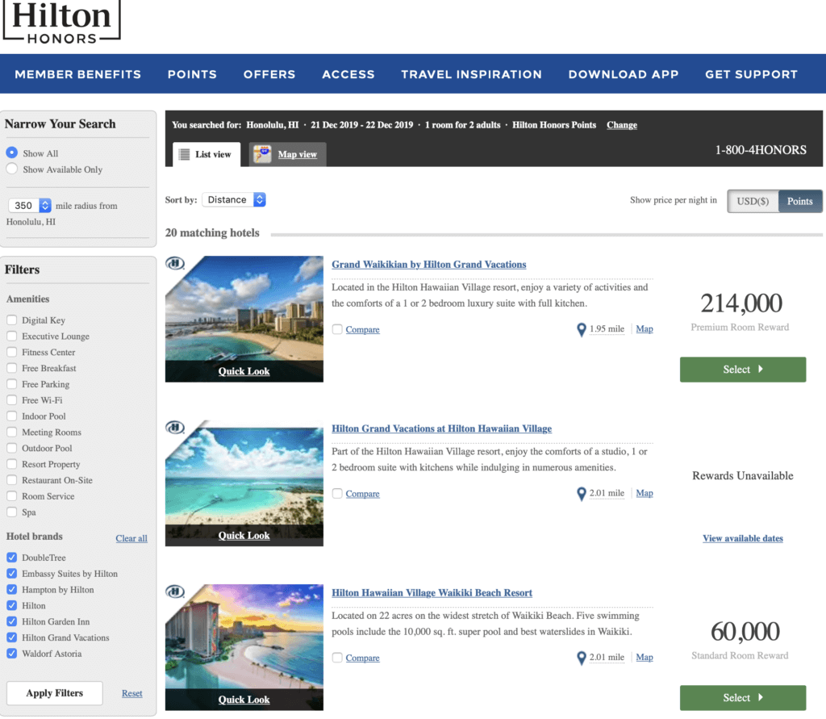Open Grand Waikikian by Hilton Grand Vacations link
The width and height of the screenshot is (826, 719).
(429, 265)
